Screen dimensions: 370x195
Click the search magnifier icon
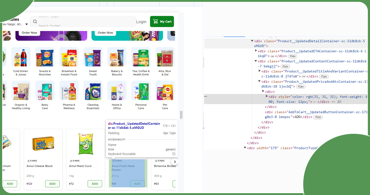(35, 22)
